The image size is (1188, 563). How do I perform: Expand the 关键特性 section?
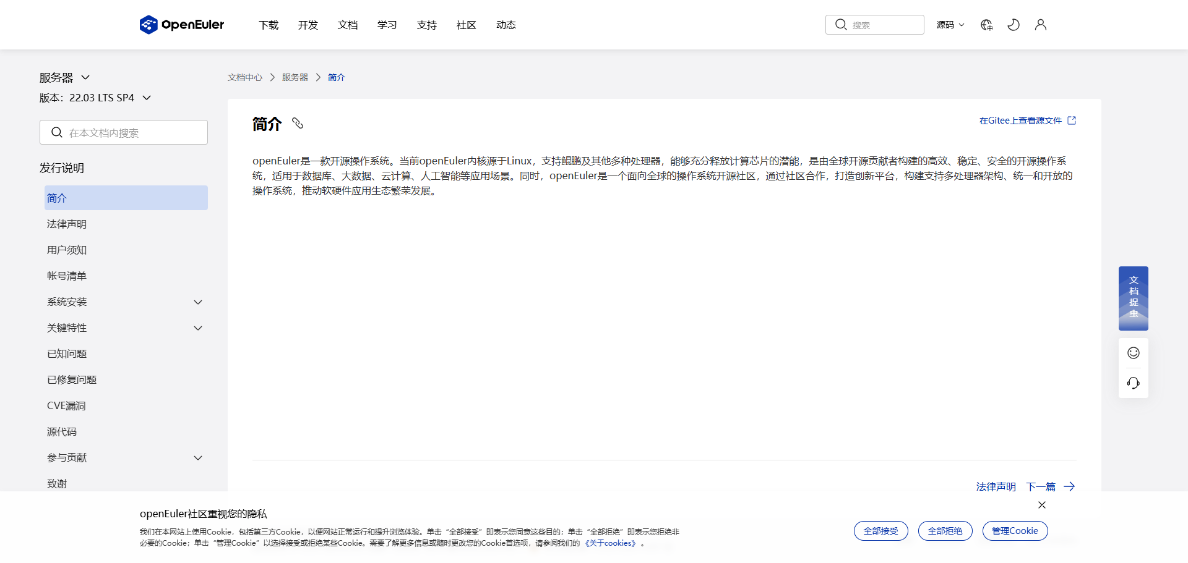[x=126, y=328]
